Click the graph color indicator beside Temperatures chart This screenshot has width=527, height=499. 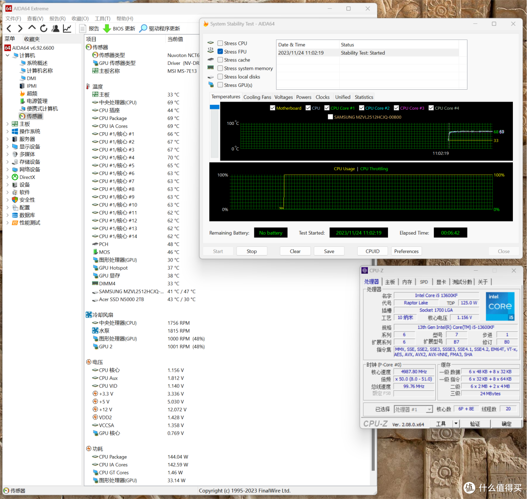(214, 107)
